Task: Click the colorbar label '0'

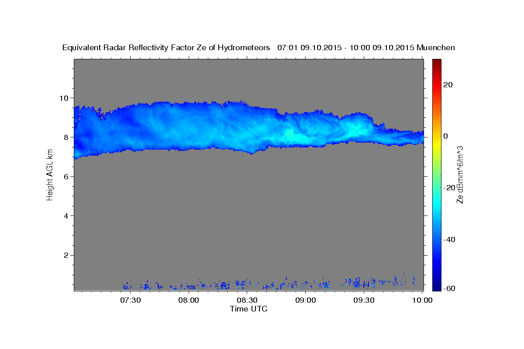Action: (x=445, y=136)
